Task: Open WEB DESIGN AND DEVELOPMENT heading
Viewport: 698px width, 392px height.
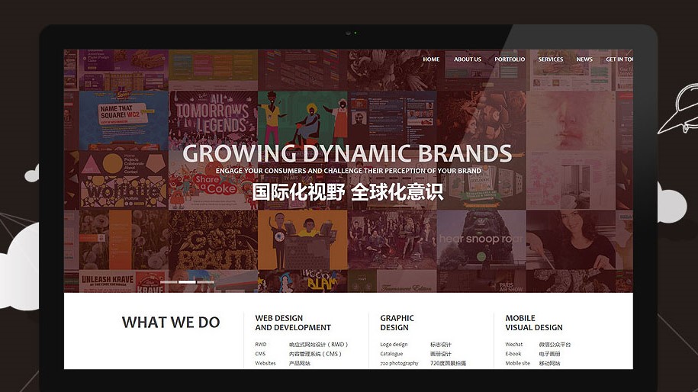Action: (x=293, y=323)
